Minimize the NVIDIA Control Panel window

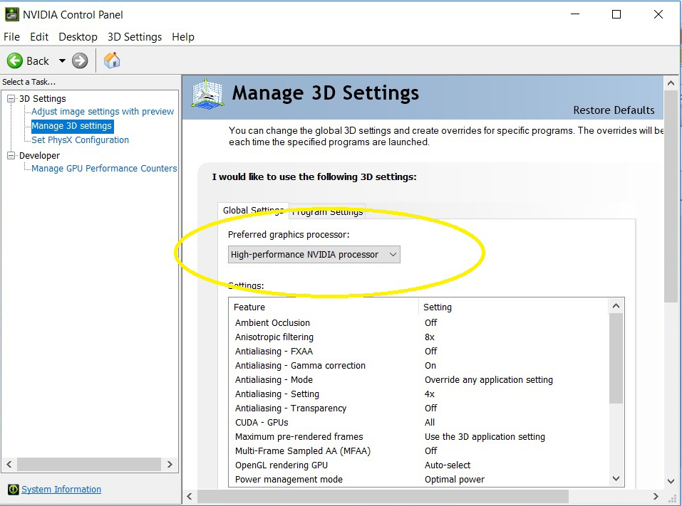(x=575, y=14)
